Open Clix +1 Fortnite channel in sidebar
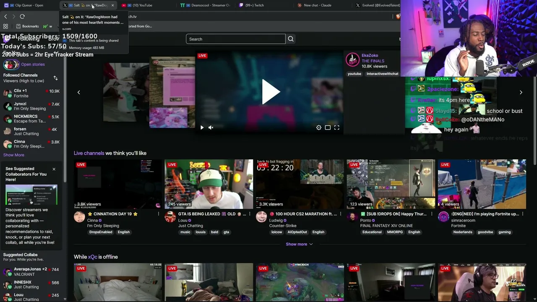Image resolution: width=537 pixels, height=302 pixels. pos(31,93)
